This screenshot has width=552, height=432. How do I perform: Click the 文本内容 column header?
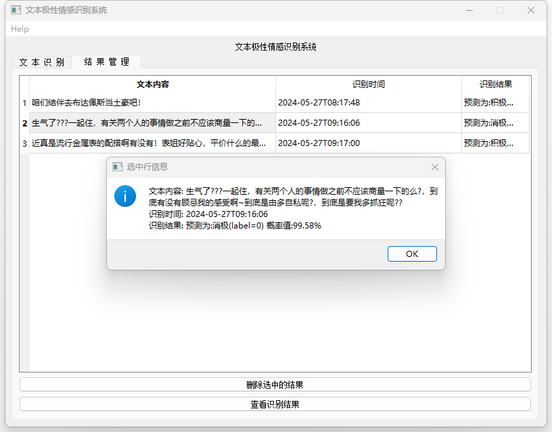153,84
